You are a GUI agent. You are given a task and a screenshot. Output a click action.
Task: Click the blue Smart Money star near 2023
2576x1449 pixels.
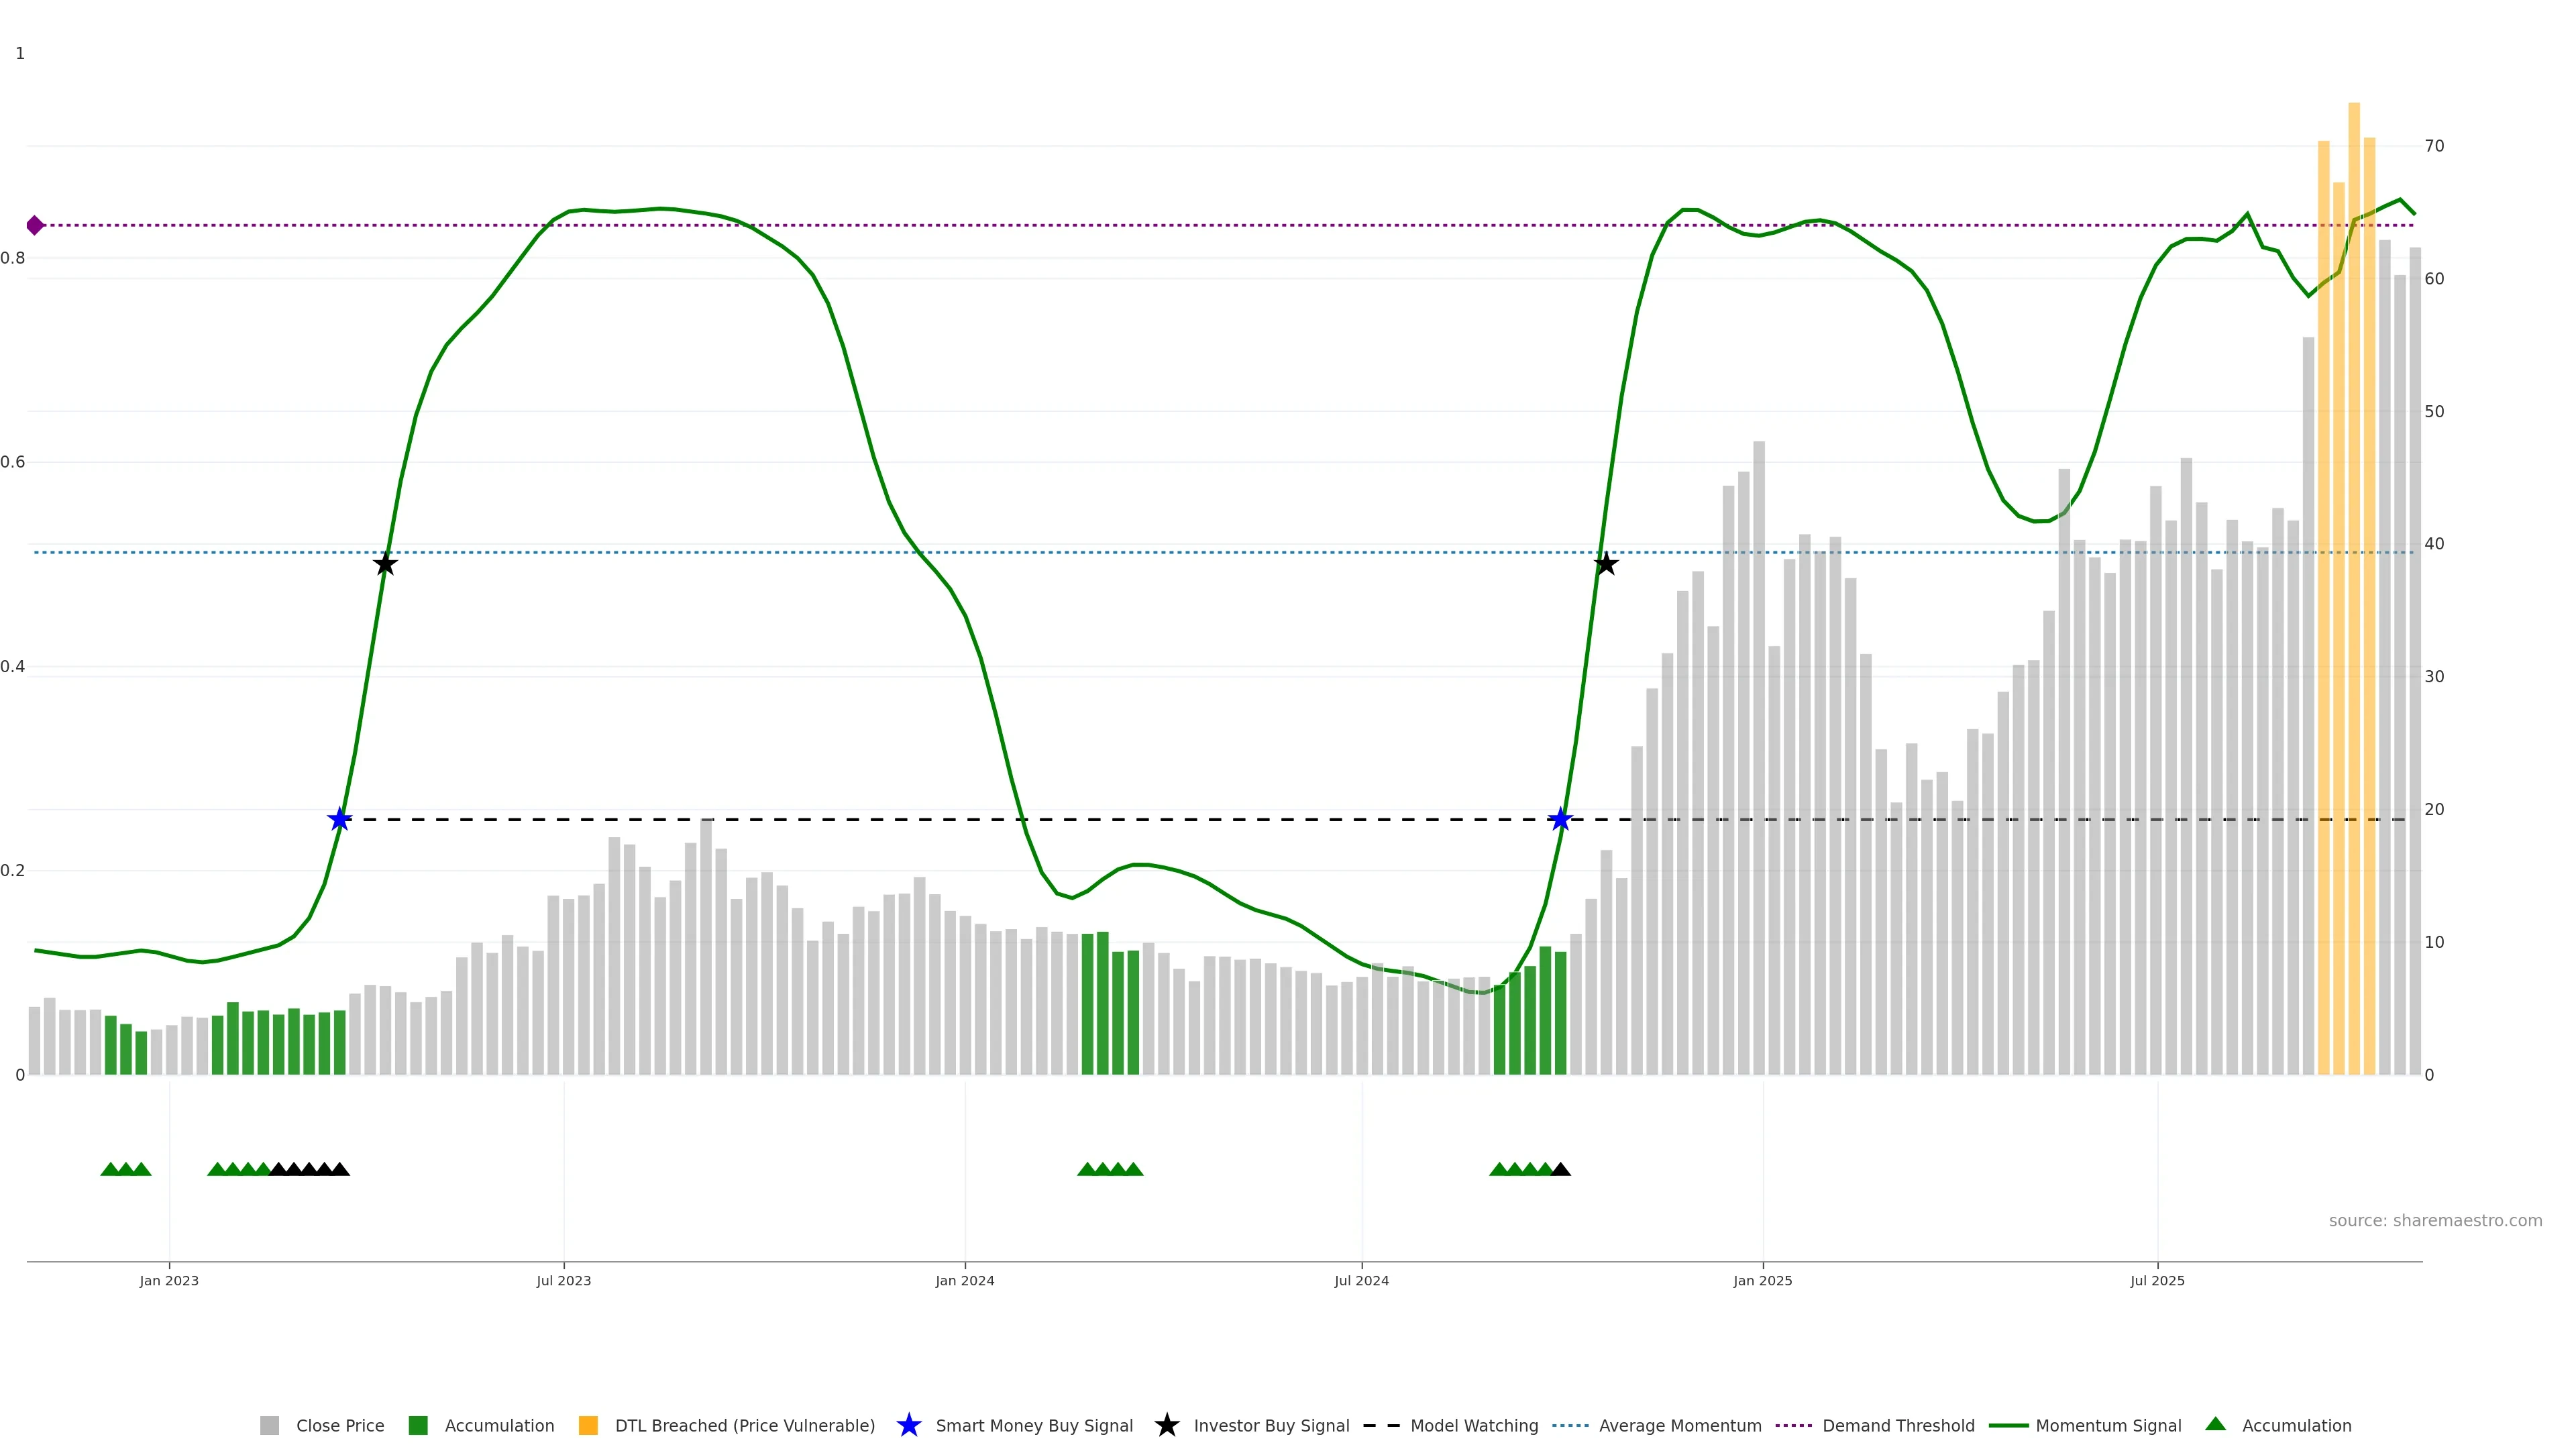340,820
